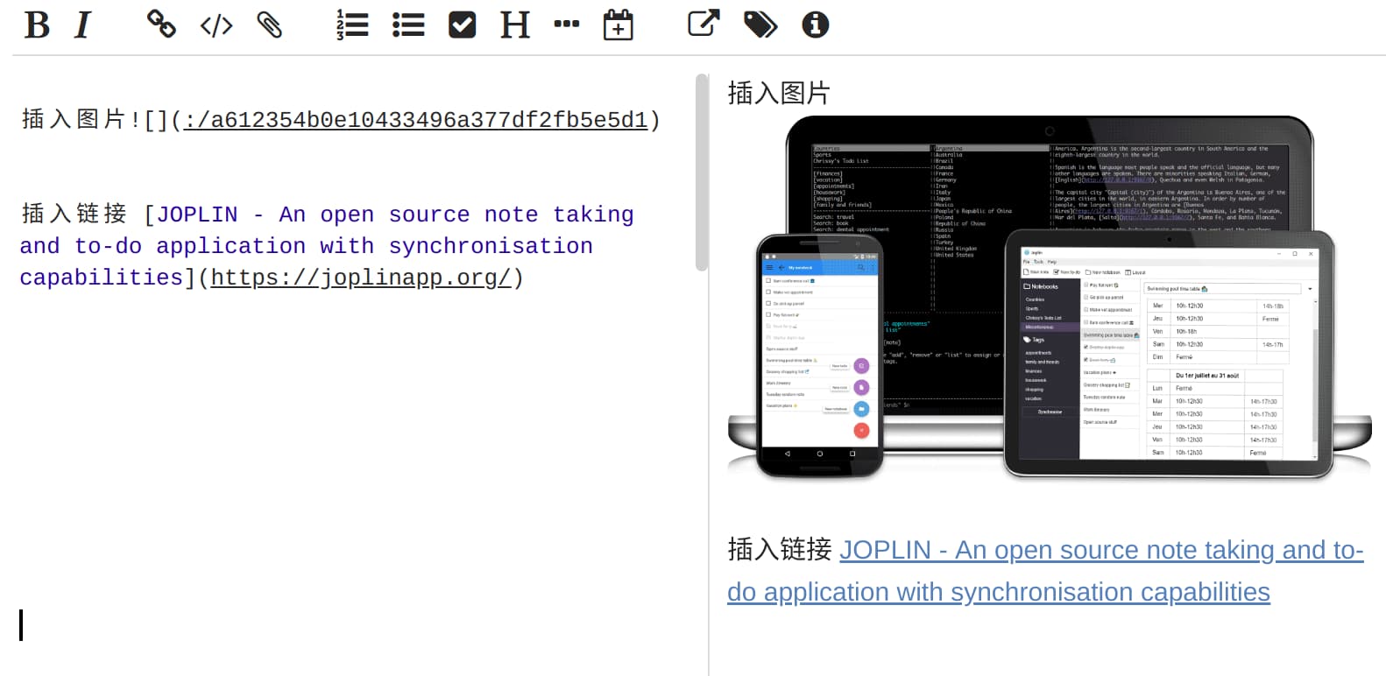Click the https://joplinapp.org/ URL in the editor
This screenshot has width=1386, height=676.
pyautogui.click(x=361, y=278)
